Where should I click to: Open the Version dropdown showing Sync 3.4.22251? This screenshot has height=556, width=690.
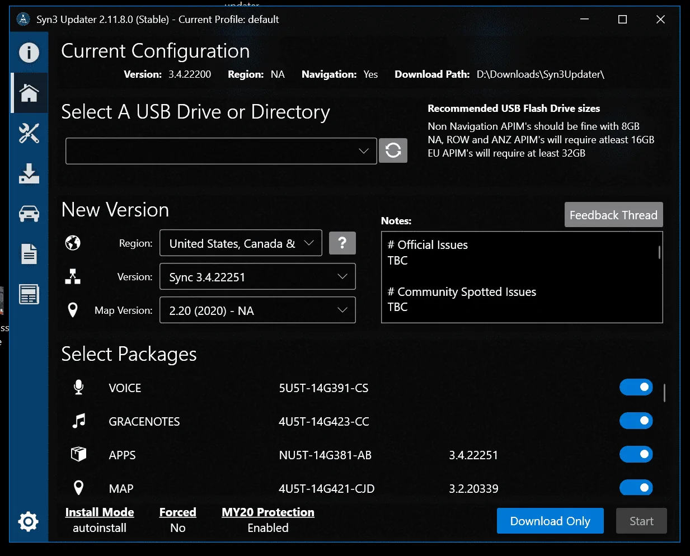[257, 276]
